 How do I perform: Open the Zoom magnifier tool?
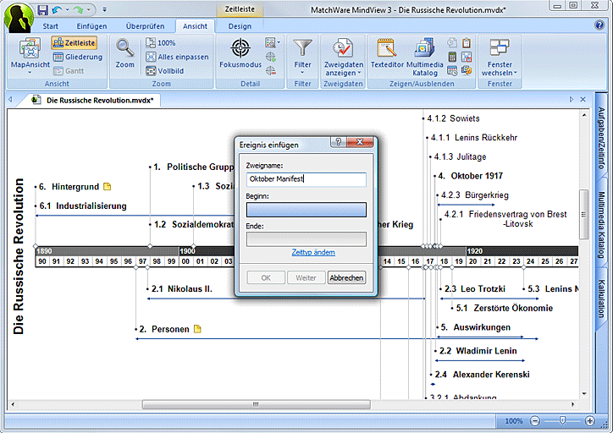tap(125, 54)
